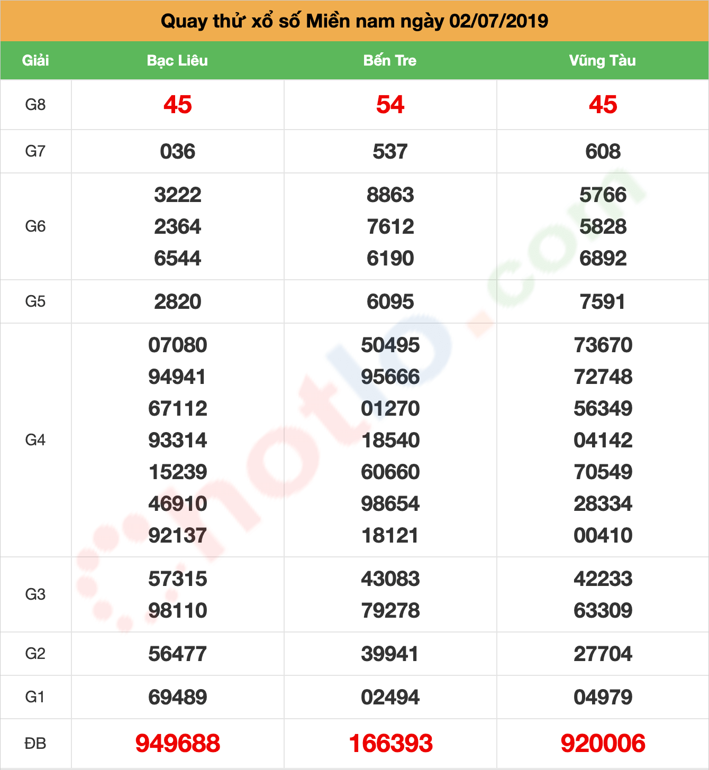Select G5 value 6095
The image size is (709, 770).
[390, 302]
